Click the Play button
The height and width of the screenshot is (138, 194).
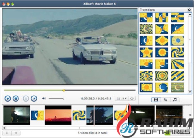coord(7,99)
